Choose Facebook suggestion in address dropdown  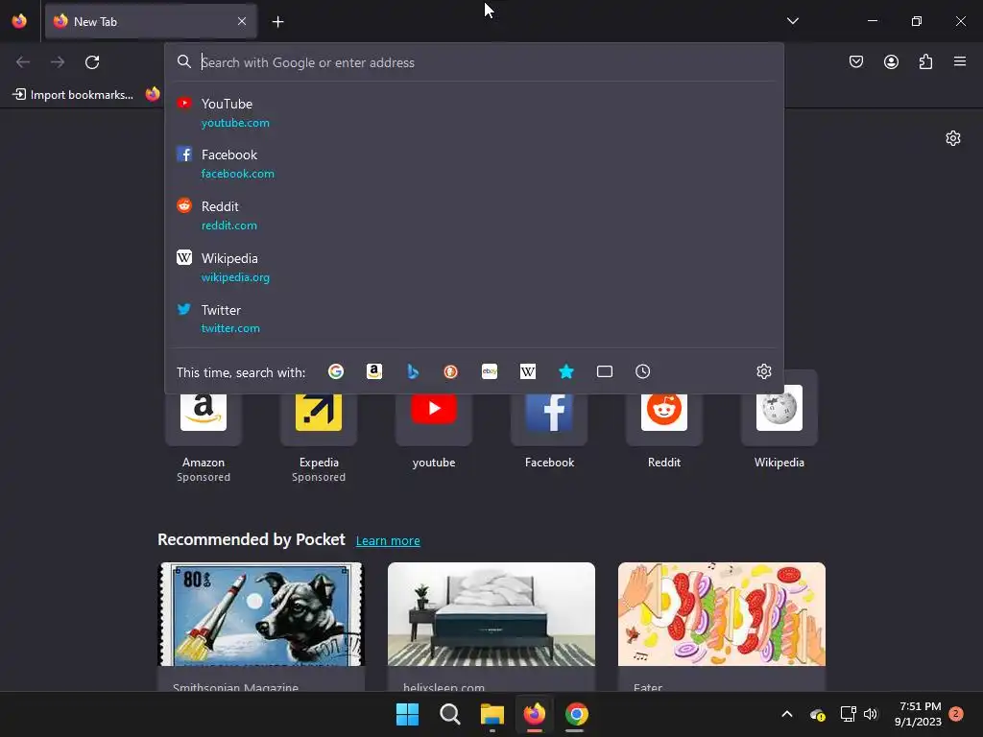tap(474, 163)
